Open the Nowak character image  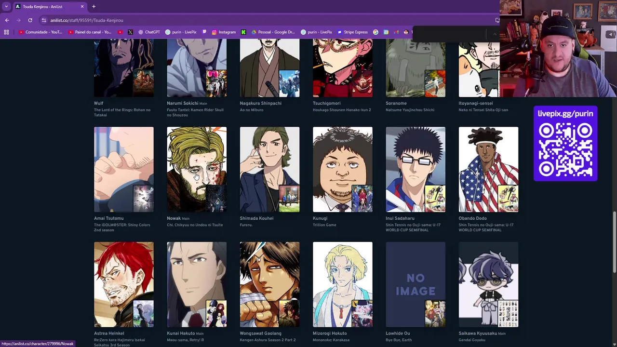coord(197,170)
